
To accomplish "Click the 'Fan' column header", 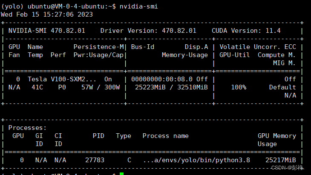I will click(14, 55).
